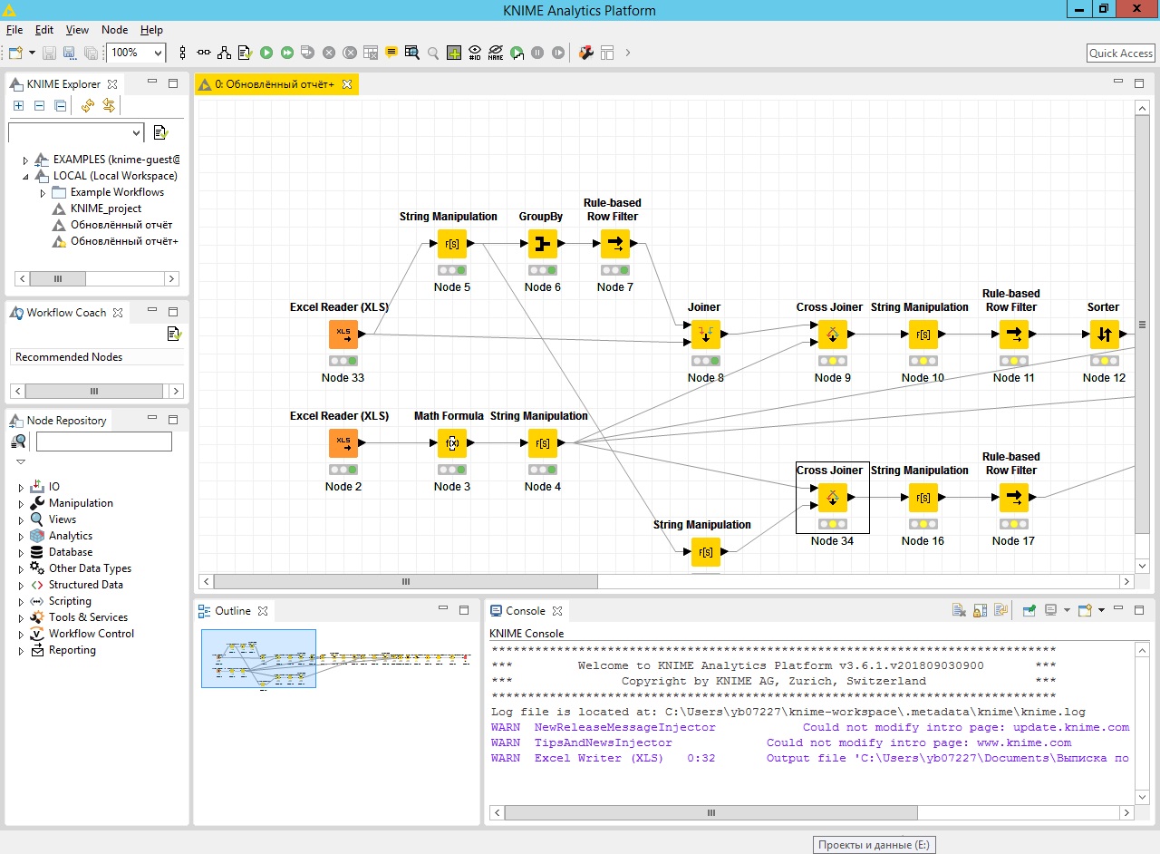This screenshot has width=1160, height=854.
Task: Expand the Analytics category in Node Repository
Action: (22, 536)
